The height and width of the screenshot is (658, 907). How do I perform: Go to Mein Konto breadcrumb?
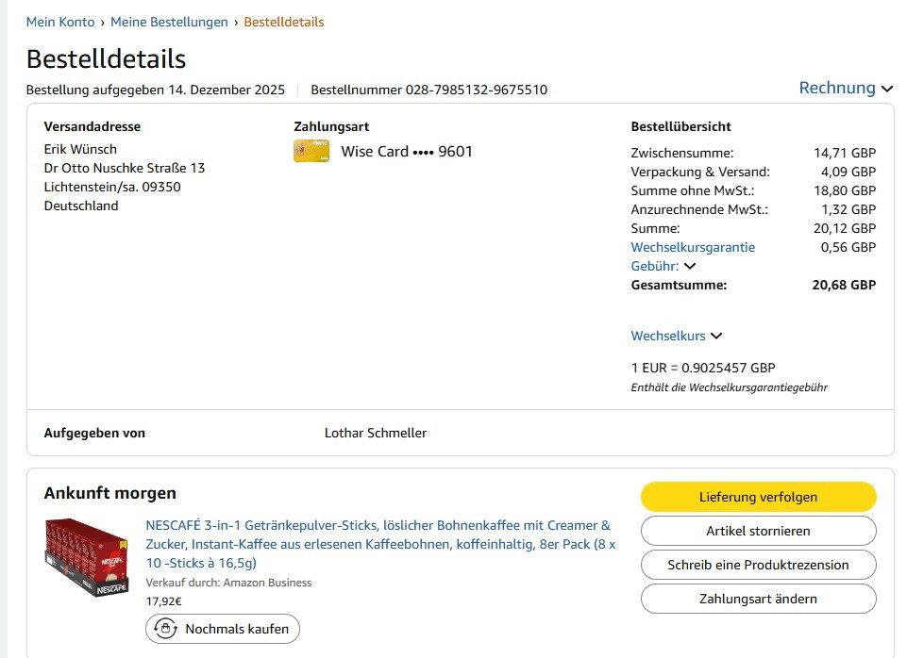60,22
